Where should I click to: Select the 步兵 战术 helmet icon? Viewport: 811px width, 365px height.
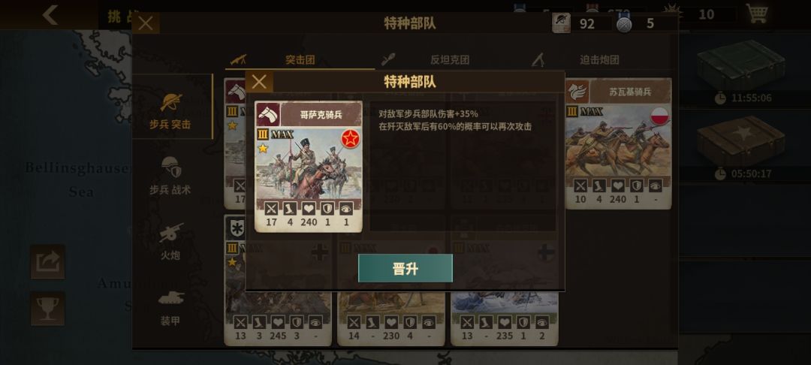pos(170,167)
